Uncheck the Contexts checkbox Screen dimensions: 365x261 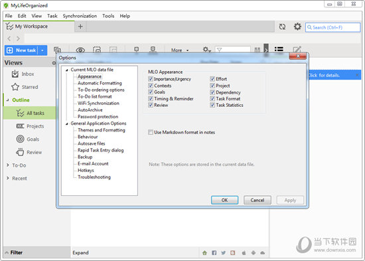click(x=151, y=86)
